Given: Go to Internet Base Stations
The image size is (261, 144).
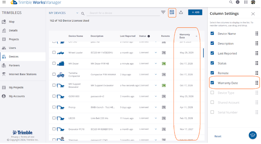Looking at the screenshot, I should (x=22, y=74).
